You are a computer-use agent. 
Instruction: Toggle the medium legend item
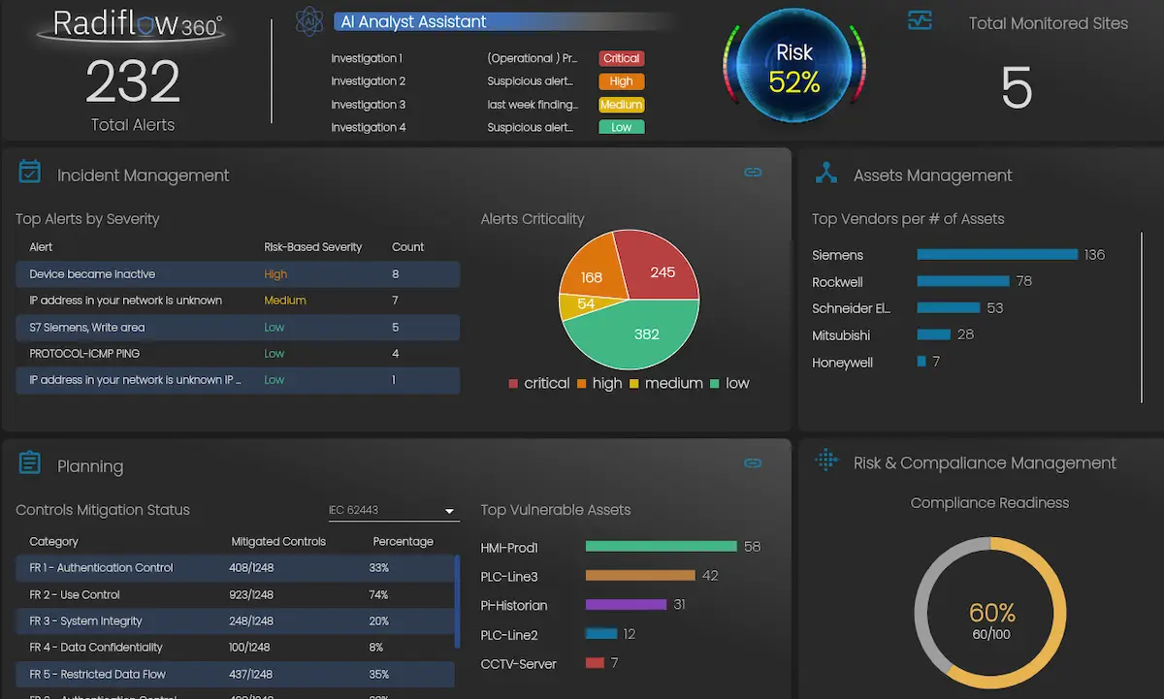[x=666, y=383]
